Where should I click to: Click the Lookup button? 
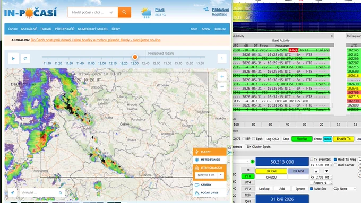[x=264, y=189]
